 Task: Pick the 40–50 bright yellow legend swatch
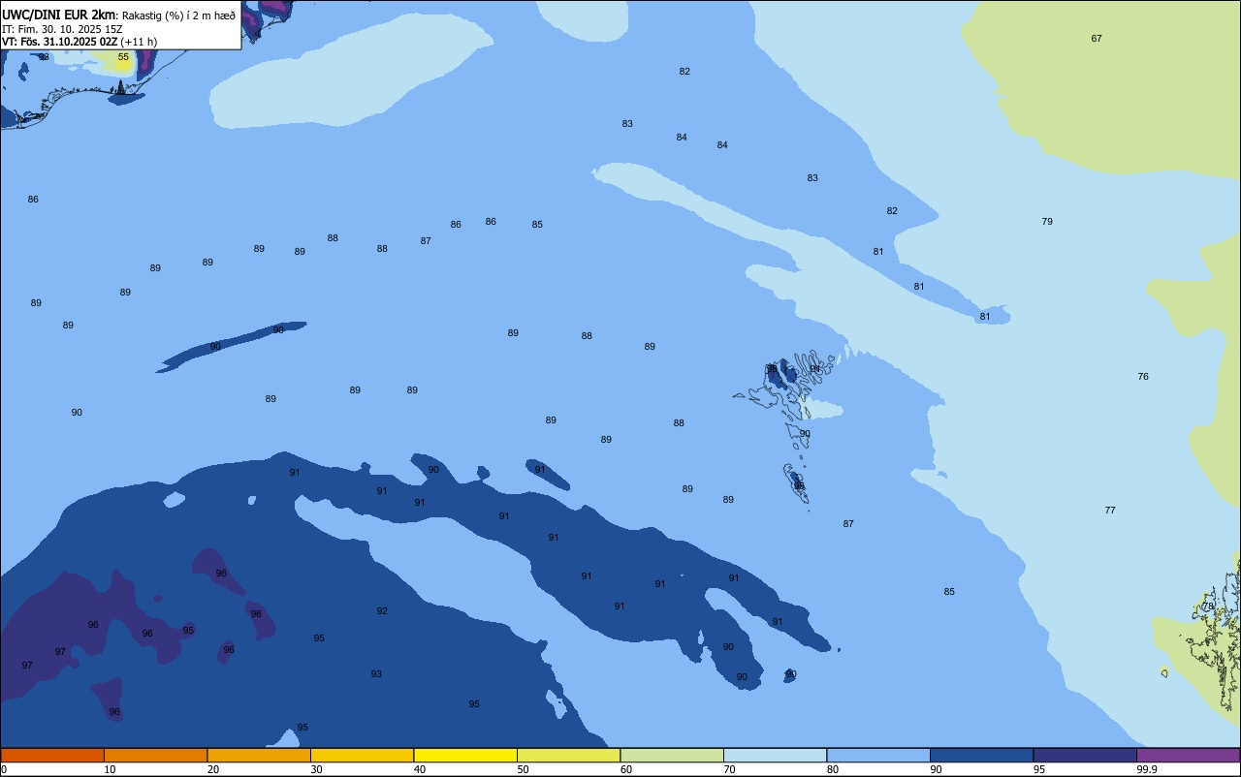click(x=465, y=755)
